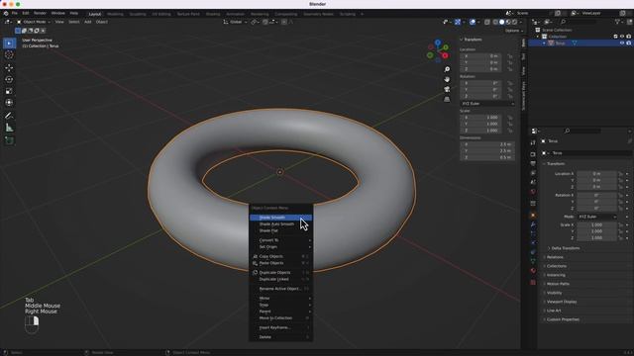This screenshot has height=356, width=634.
Task: Toggle viewport overlays button
Action: click(x=473, y=22)
